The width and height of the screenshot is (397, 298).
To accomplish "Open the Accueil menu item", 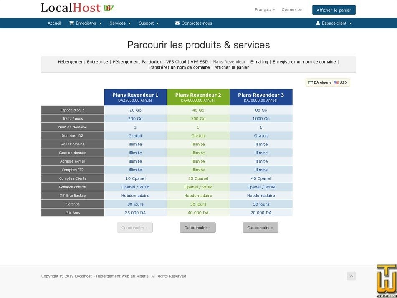I will click(x=54, y=23).
